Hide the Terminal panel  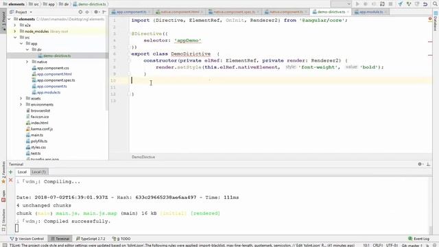pos(428,164)
